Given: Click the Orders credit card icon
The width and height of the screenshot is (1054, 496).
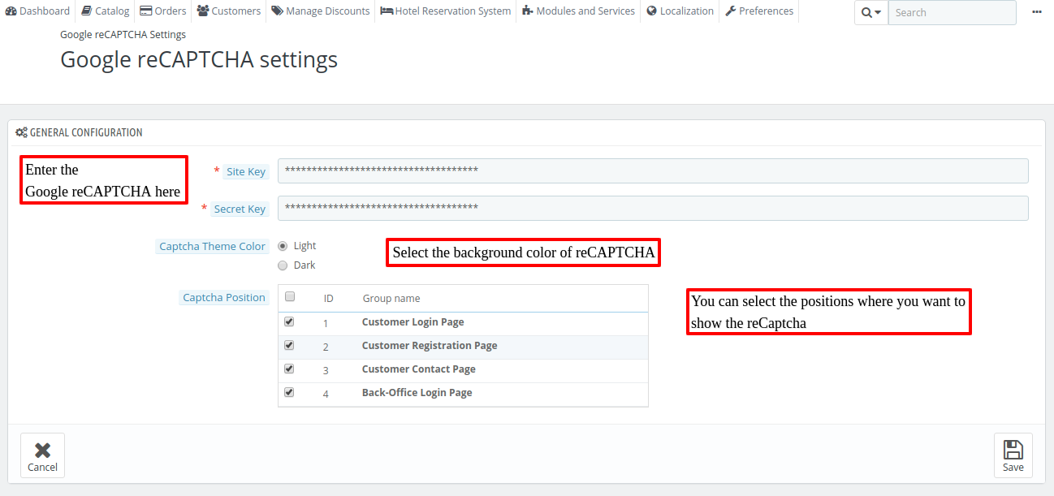Looking at the screenshot, I should pyautogui.click(x=146, y=11).
